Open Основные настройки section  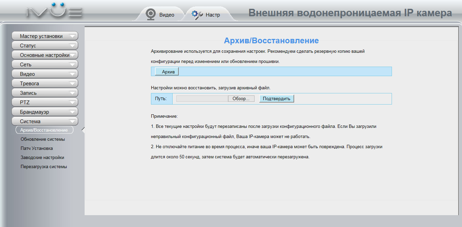pos(45,55)
